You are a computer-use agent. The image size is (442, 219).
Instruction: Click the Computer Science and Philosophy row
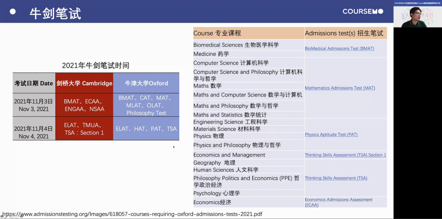coord(249,75)
